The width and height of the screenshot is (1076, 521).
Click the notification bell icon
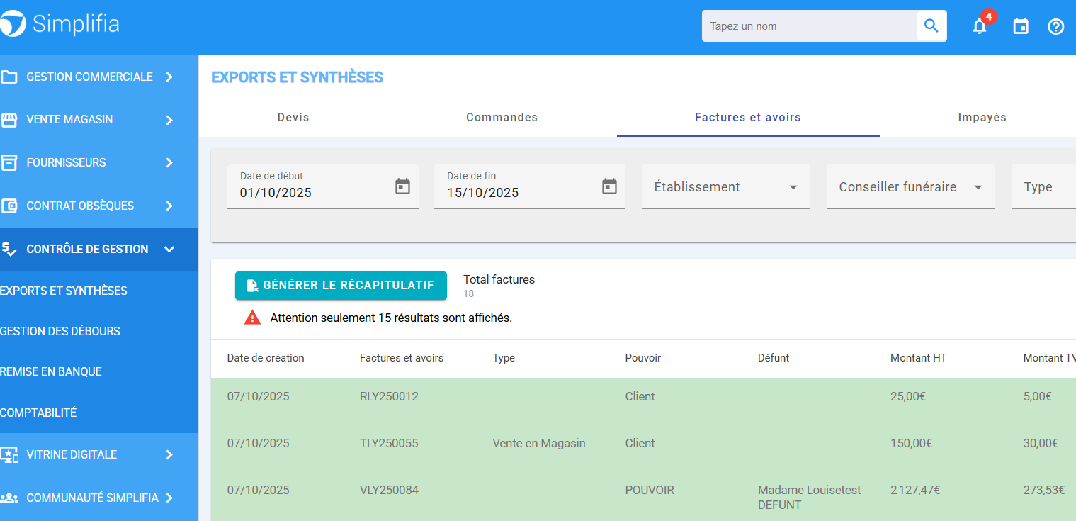pyautogui.click(x=980, y=27)
